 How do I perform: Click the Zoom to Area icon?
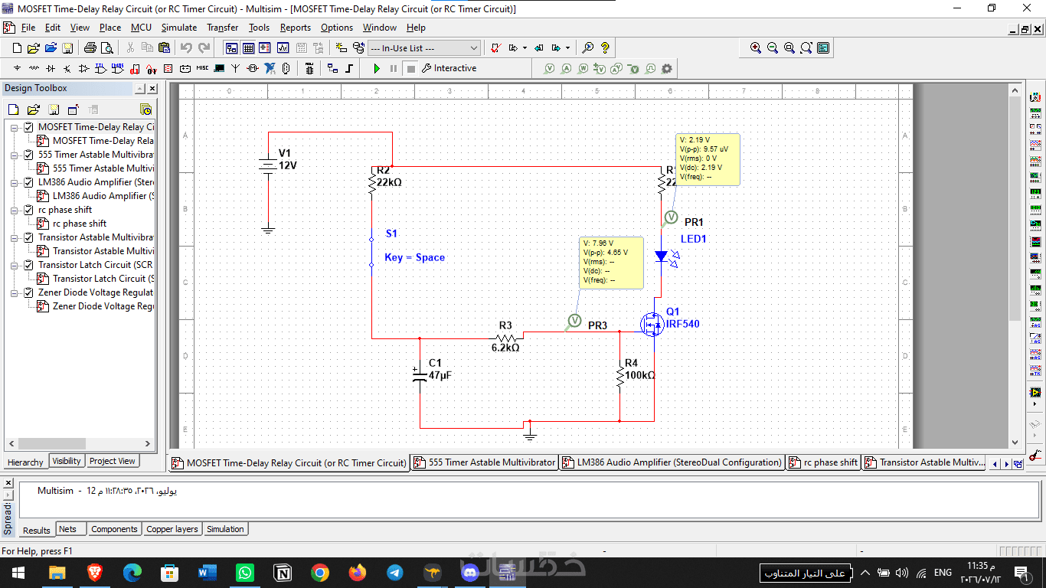click(789, 47)
